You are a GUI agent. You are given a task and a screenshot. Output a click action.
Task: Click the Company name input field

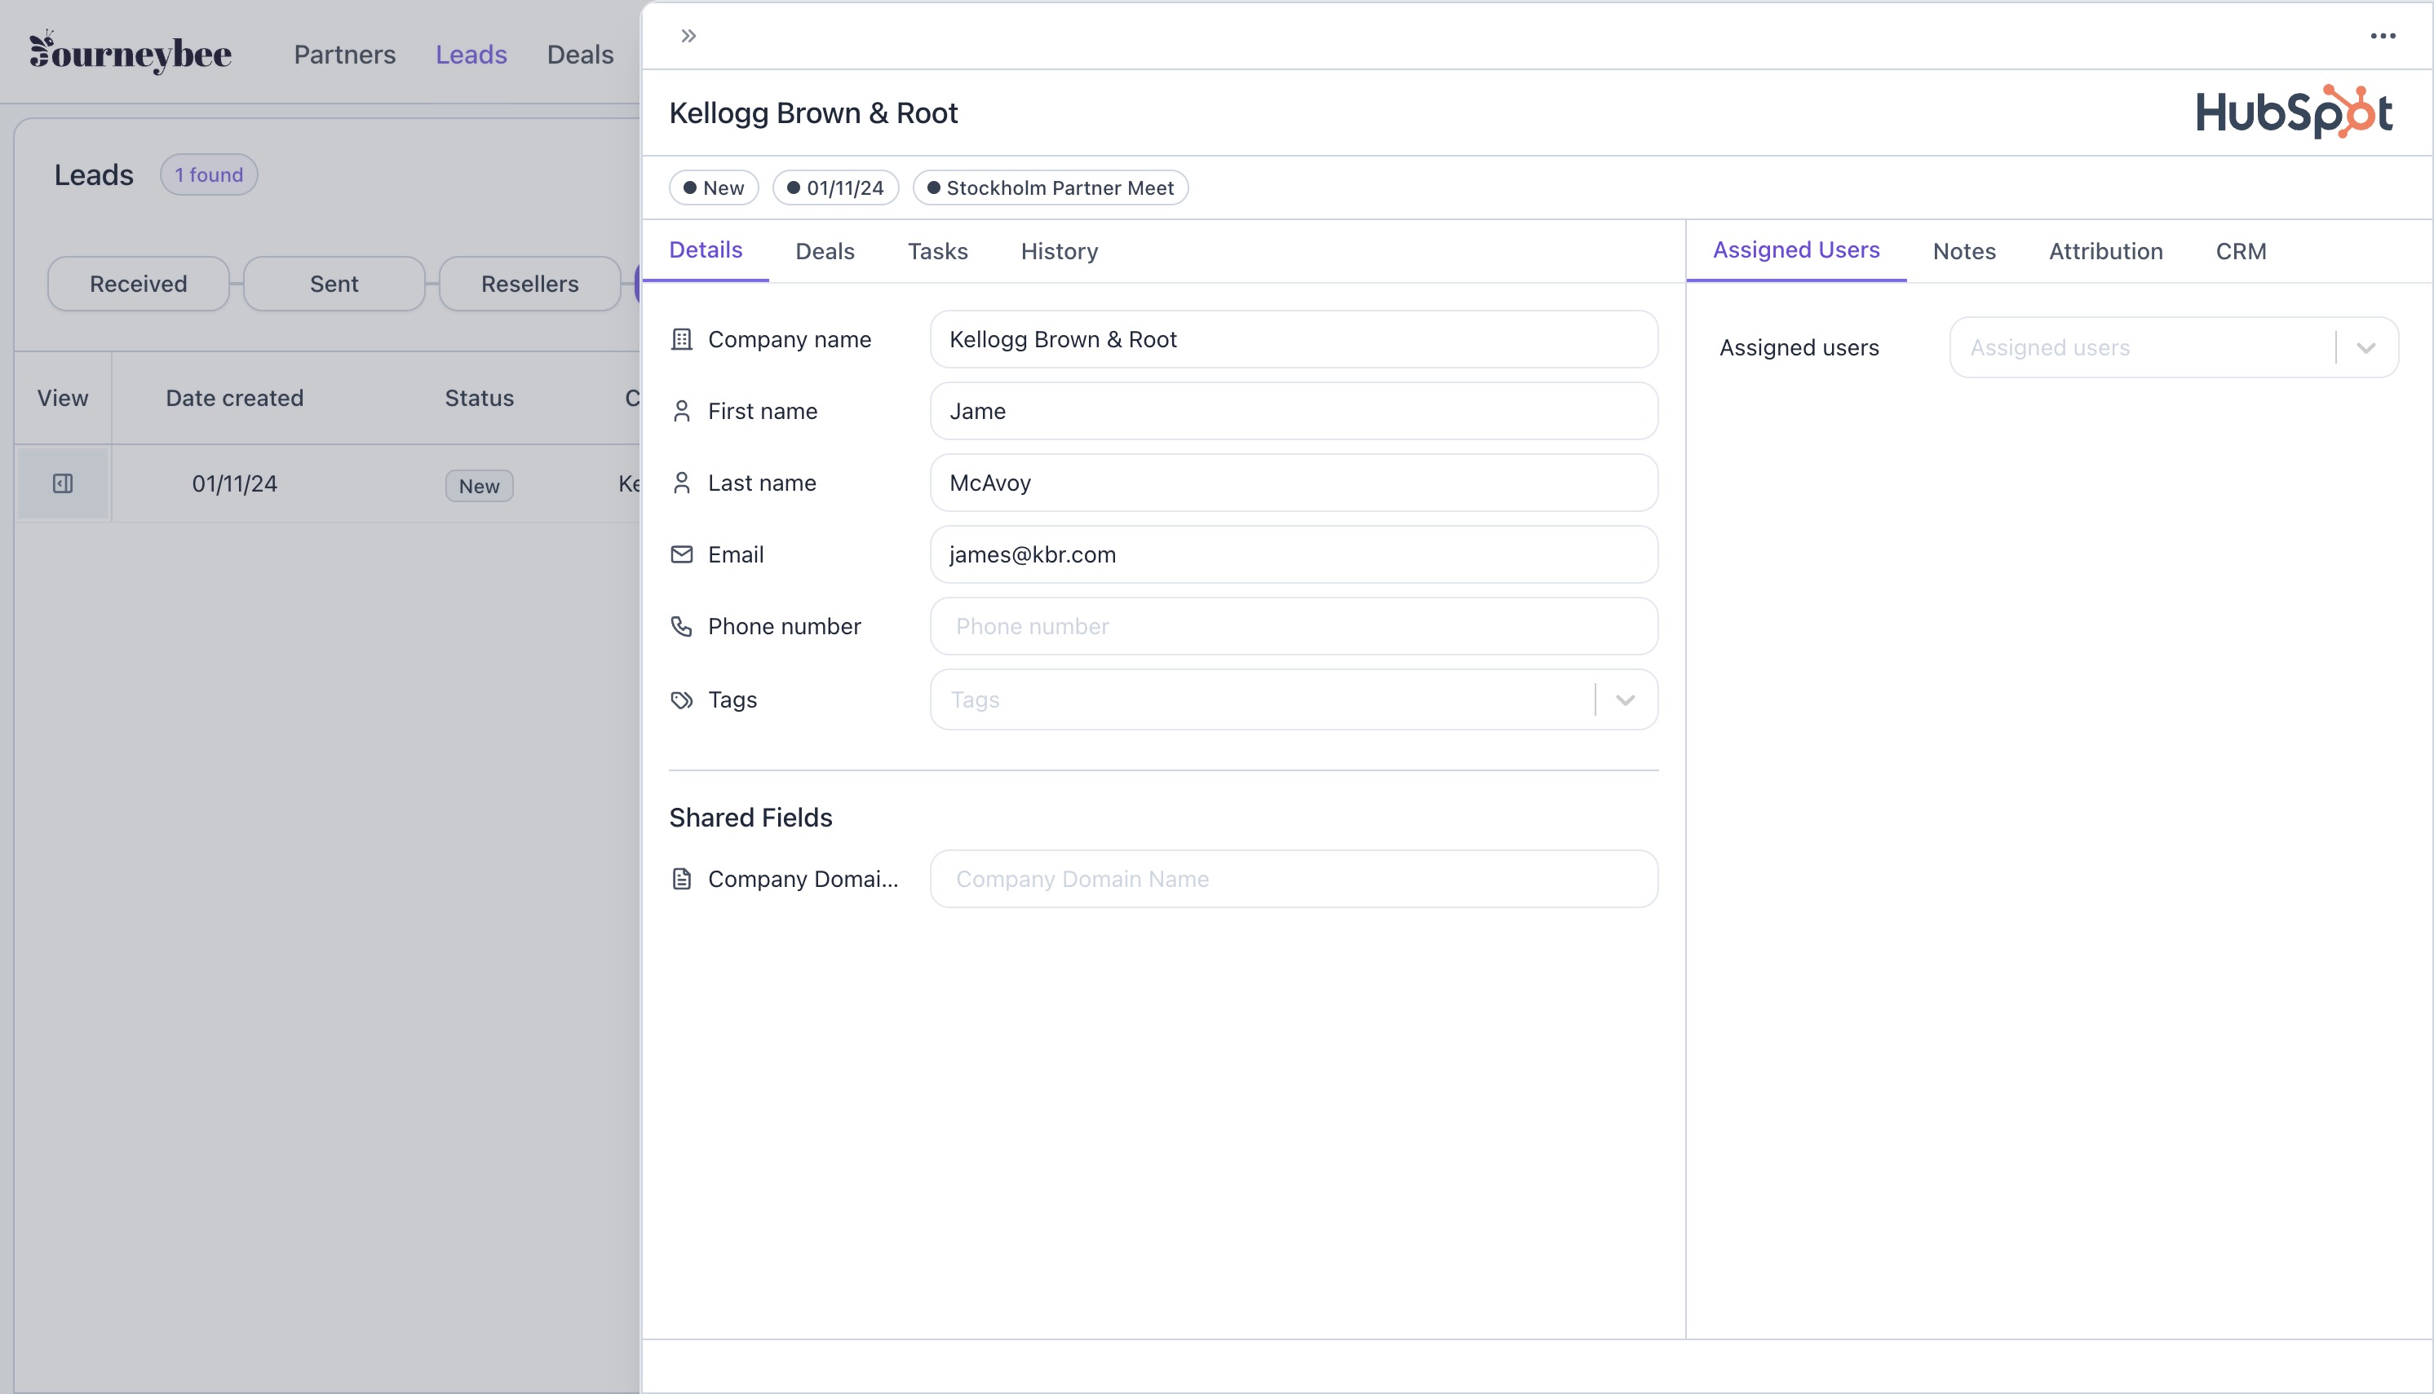[1293, 340]
